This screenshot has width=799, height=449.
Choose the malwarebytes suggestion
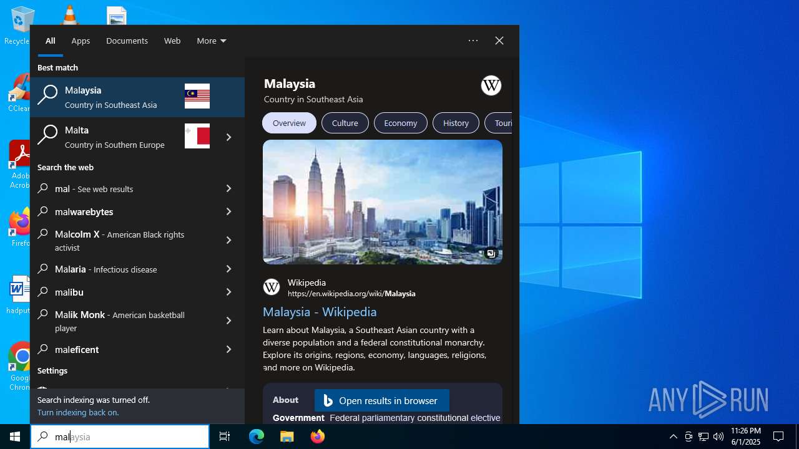[x=122, y=211]
